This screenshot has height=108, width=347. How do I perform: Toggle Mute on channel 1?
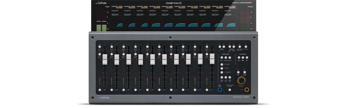click(100, 54)
